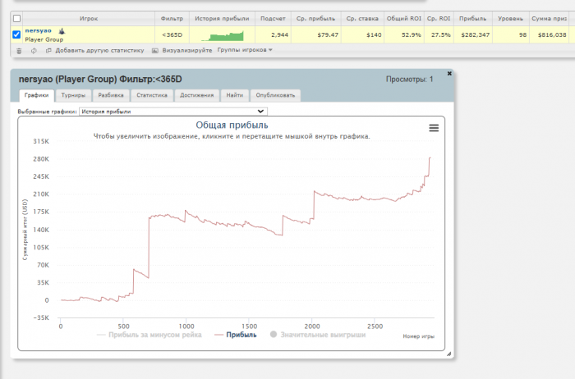Image resolution: width=575 pixels, height=379 pixels.
Task: Click the resize handle at the panel corner
Action: pyautogui.click(x=448, y=354)
